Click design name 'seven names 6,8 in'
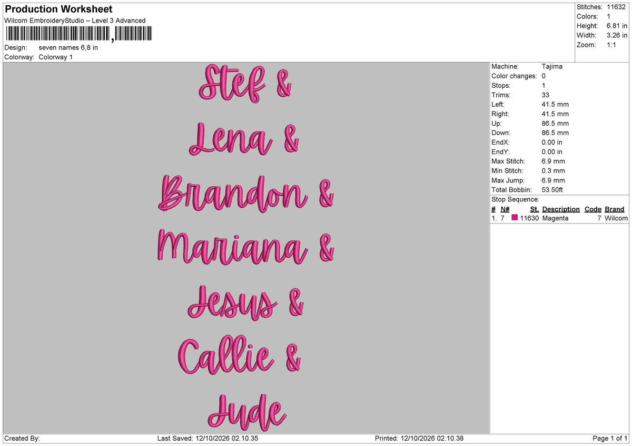 point(68,47)
